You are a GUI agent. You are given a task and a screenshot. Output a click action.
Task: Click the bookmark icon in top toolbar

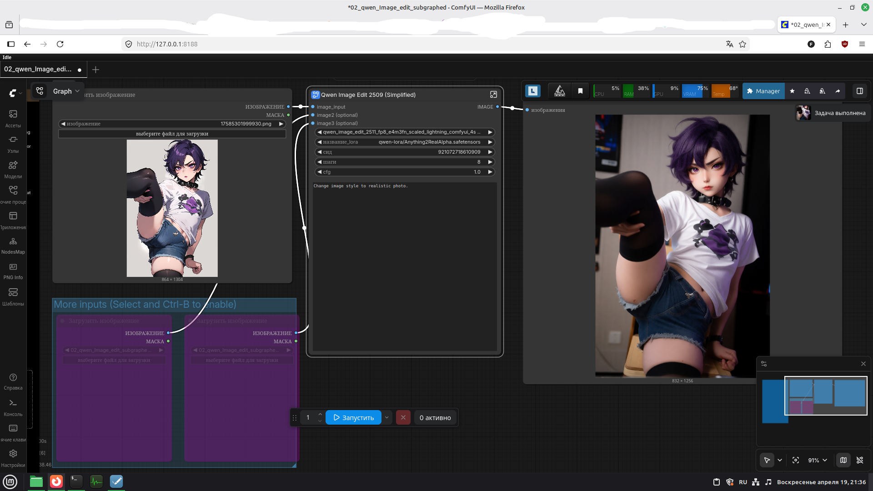580,91
